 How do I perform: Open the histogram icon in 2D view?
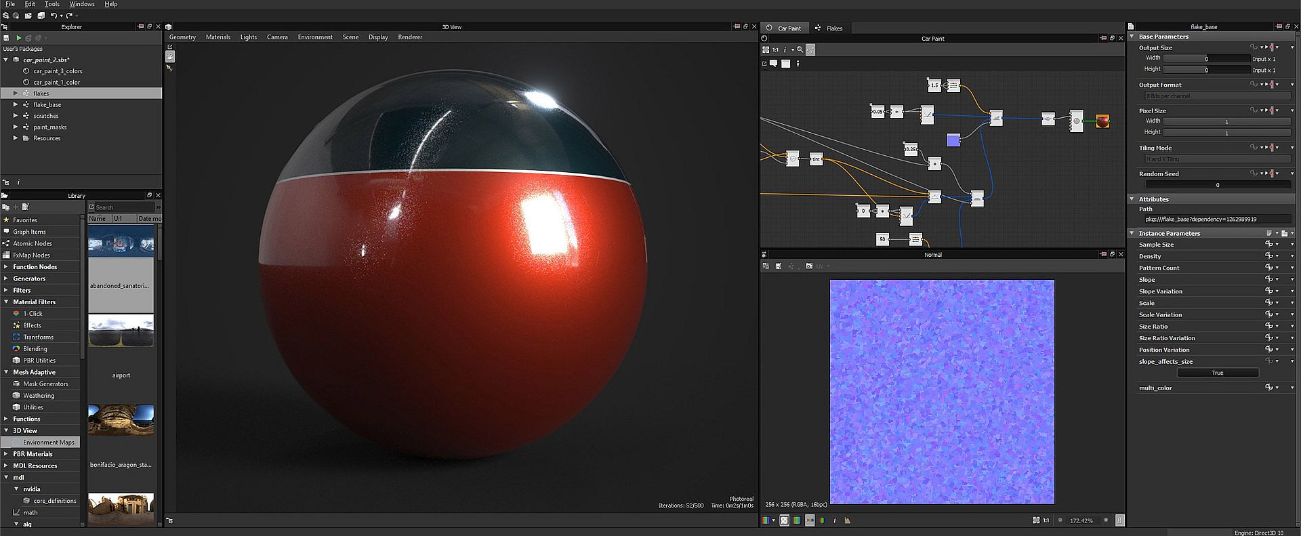coord(847,520)
